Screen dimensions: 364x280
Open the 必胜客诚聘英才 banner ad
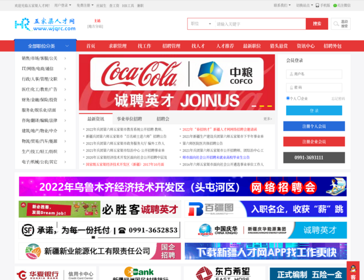(x=100, y=209)
